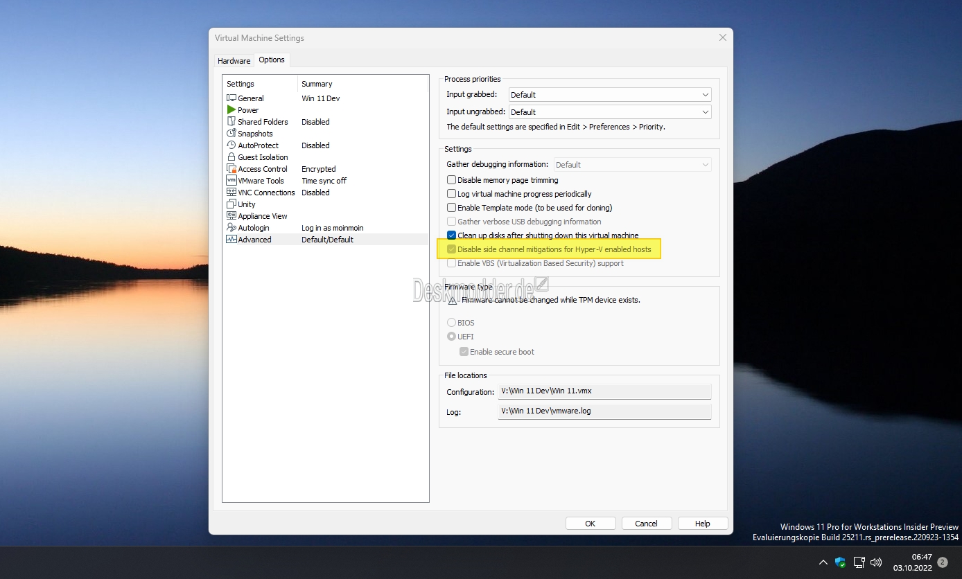Click the Log file path field
Viewport: 962px width, 579px height.
pyautogui.click(x=605, y=411)
